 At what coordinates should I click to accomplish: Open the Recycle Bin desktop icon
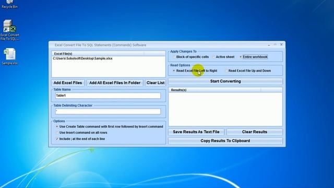point(9,4)
